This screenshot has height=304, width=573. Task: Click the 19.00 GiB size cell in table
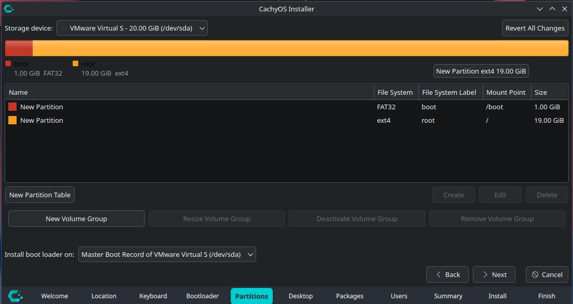tap(549, 121)
